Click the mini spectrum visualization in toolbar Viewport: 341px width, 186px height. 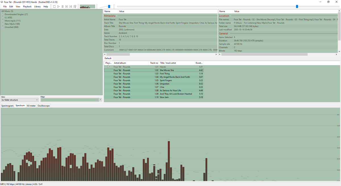[88, 7]
